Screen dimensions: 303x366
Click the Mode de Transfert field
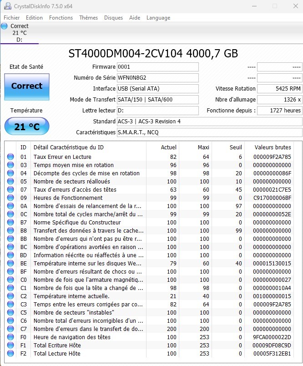tap(158, 100)
